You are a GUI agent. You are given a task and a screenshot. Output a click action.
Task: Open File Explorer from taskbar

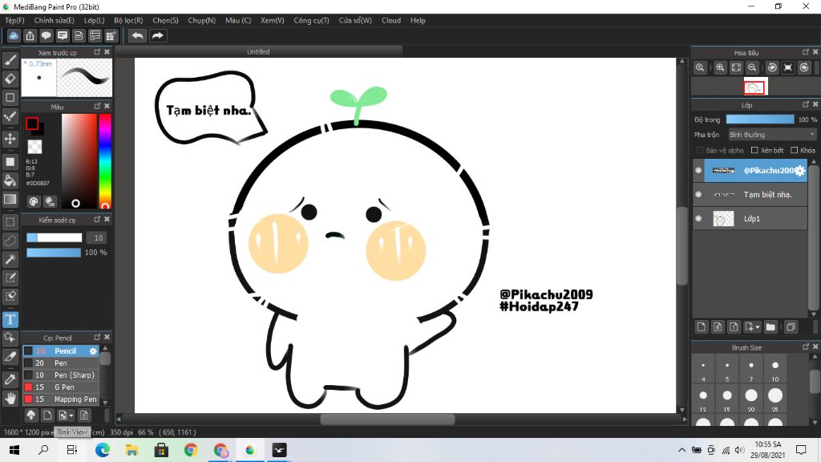[x=131, y=450]
